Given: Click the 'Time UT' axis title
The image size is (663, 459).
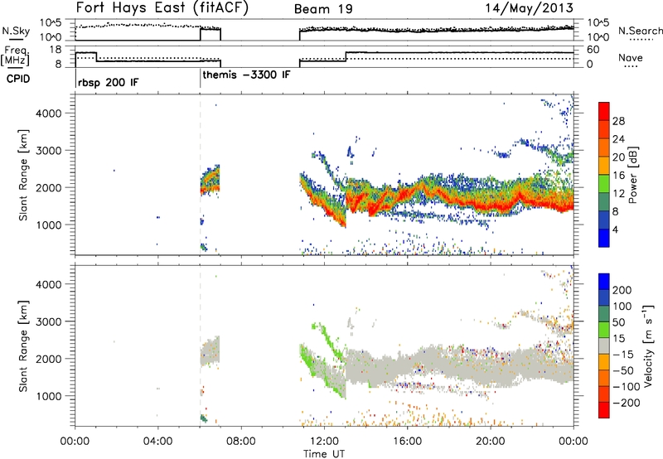Looking at the screenshot, I should pos(324,453).
